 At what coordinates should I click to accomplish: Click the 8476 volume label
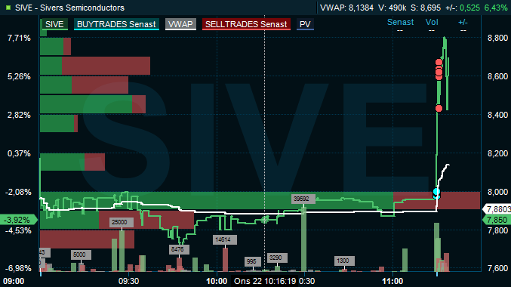[179, 249]
